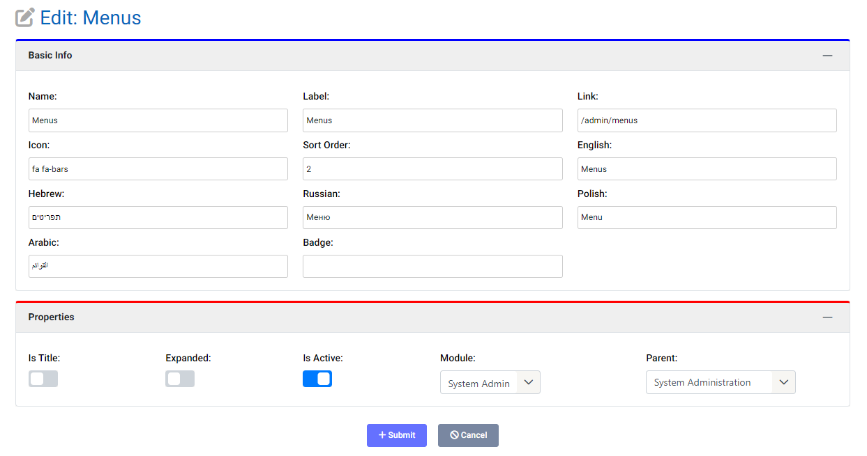Click the Icon field containing fa fa-bars
The width and height of the screenshot is (867, 456).
[158, 168]
